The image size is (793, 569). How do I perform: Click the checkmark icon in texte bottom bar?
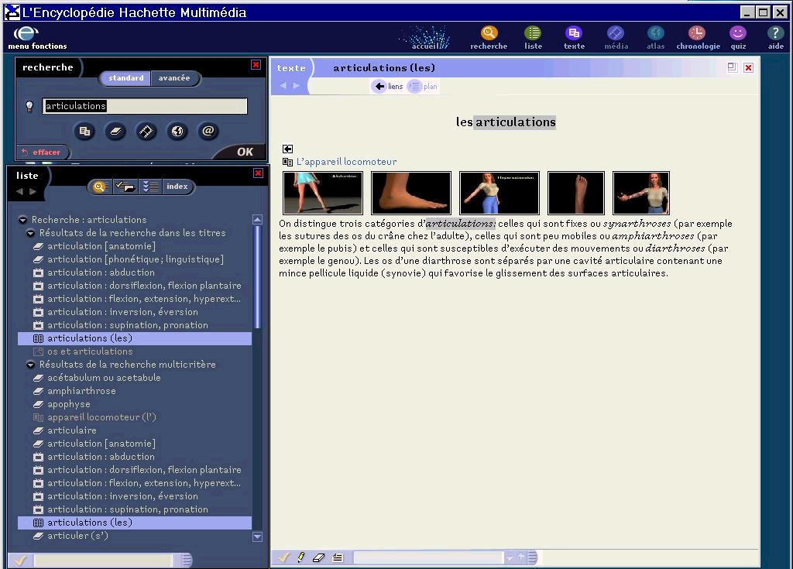pos(283,557)
